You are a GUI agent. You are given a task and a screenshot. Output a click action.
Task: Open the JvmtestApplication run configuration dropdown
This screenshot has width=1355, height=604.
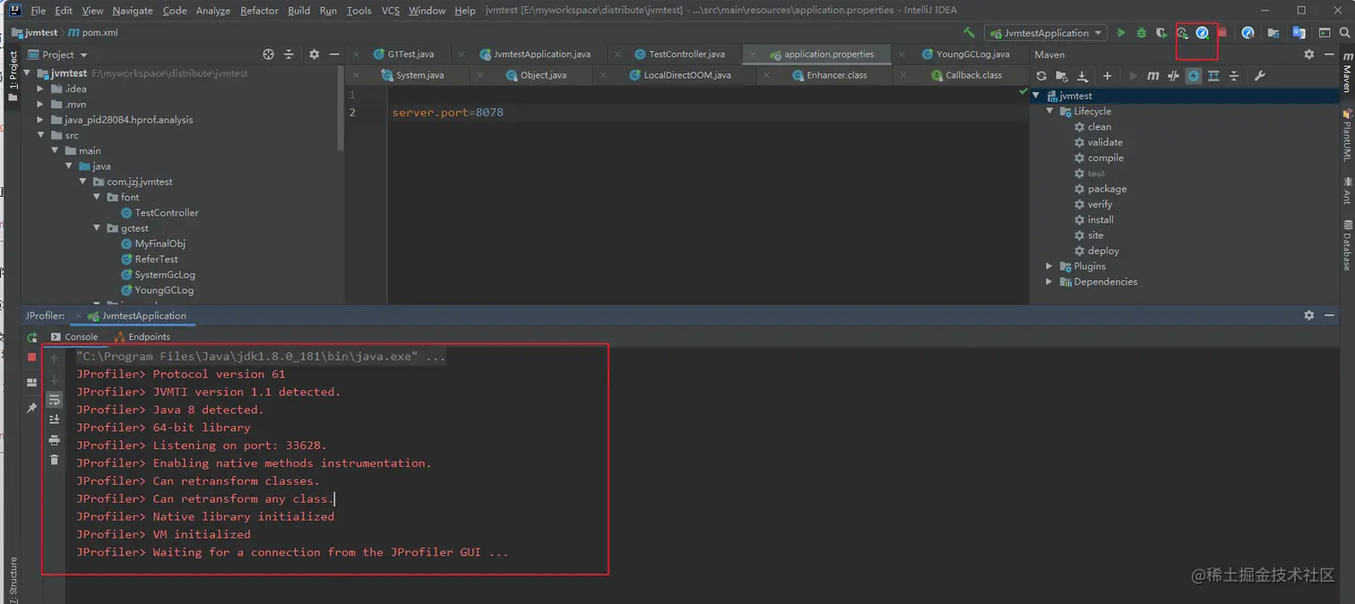1046,32
